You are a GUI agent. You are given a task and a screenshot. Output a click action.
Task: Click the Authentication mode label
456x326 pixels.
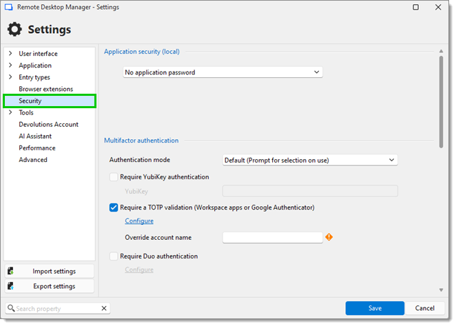140,160
